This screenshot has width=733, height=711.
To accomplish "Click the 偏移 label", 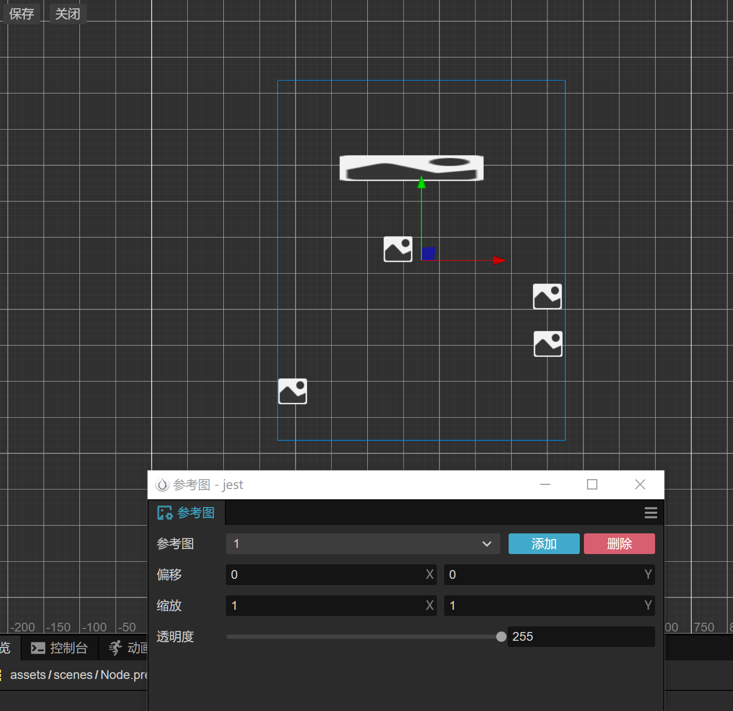I will tap(169, 575).
